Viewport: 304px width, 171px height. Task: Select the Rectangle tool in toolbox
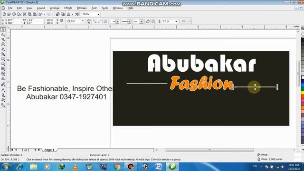click(x=3, y=59)
